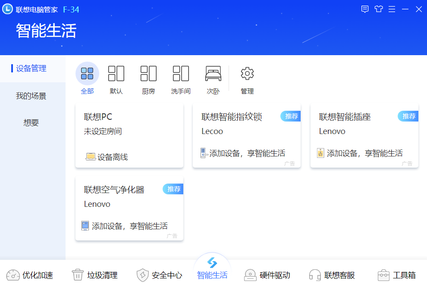The image size is (427, 290).
Task: Click the laptop icon beside 设备离线
Action: tap(91, 157)
